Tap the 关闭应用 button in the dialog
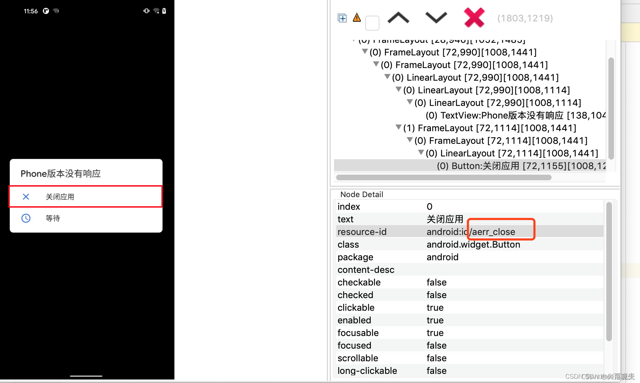Viewport: 640px width, 383px height. click(86, 197)
